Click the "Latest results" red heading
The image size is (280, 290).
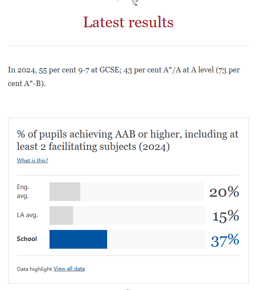coord(128,22)
